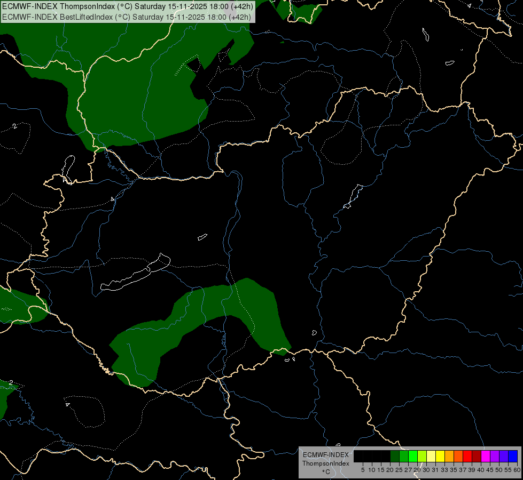Screen dimensions: 523x480
Task: Click legend tick value 10
Action: point(372,470)
